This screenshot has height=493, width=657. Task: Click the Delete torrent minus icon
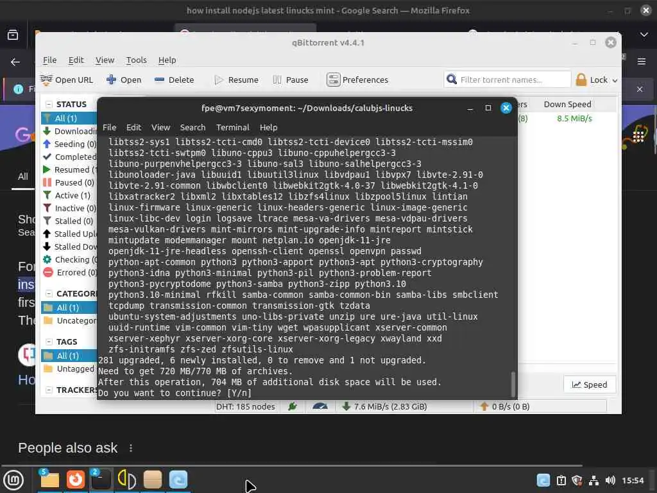[159, 80]
